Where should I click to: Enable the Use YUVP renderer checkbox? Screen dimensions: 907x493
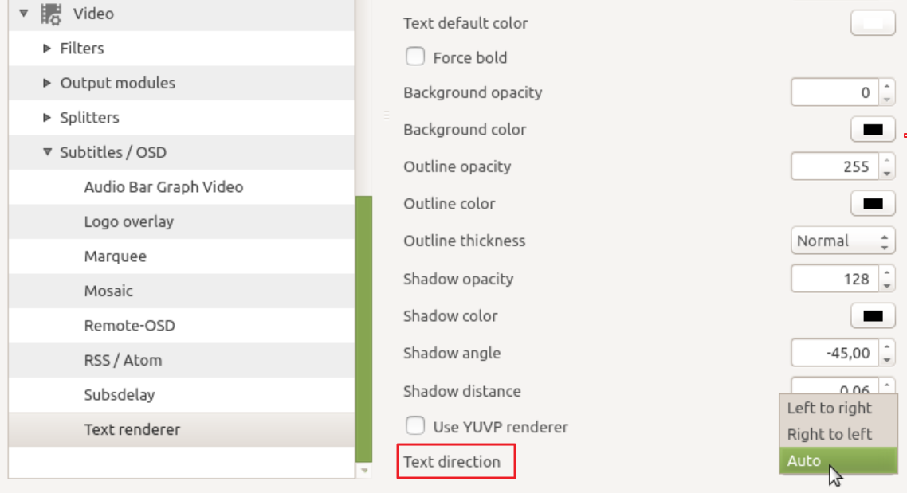[415, 426]
